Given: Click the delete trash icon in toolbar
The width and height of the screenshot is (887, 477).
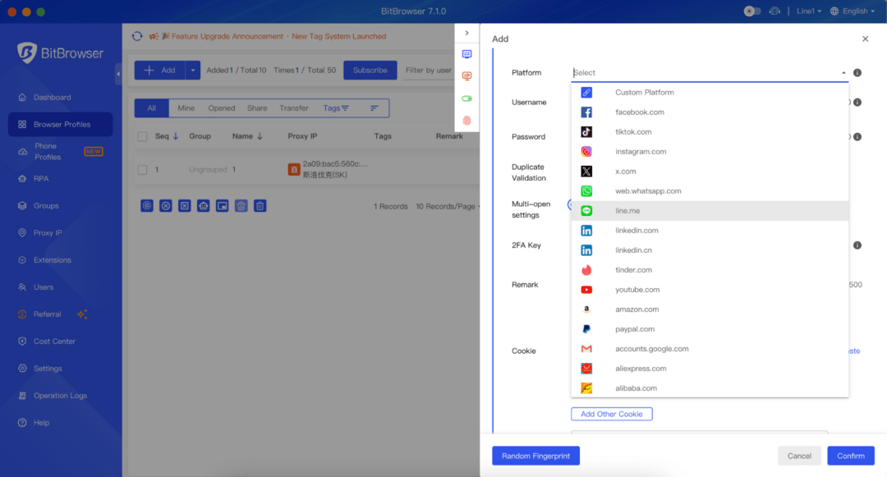Looking at the screenshot, I should pyautogui.click(x=260, y=205).
